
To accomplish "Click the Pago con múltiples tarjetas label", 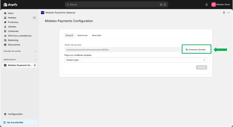I will [78, 55].
